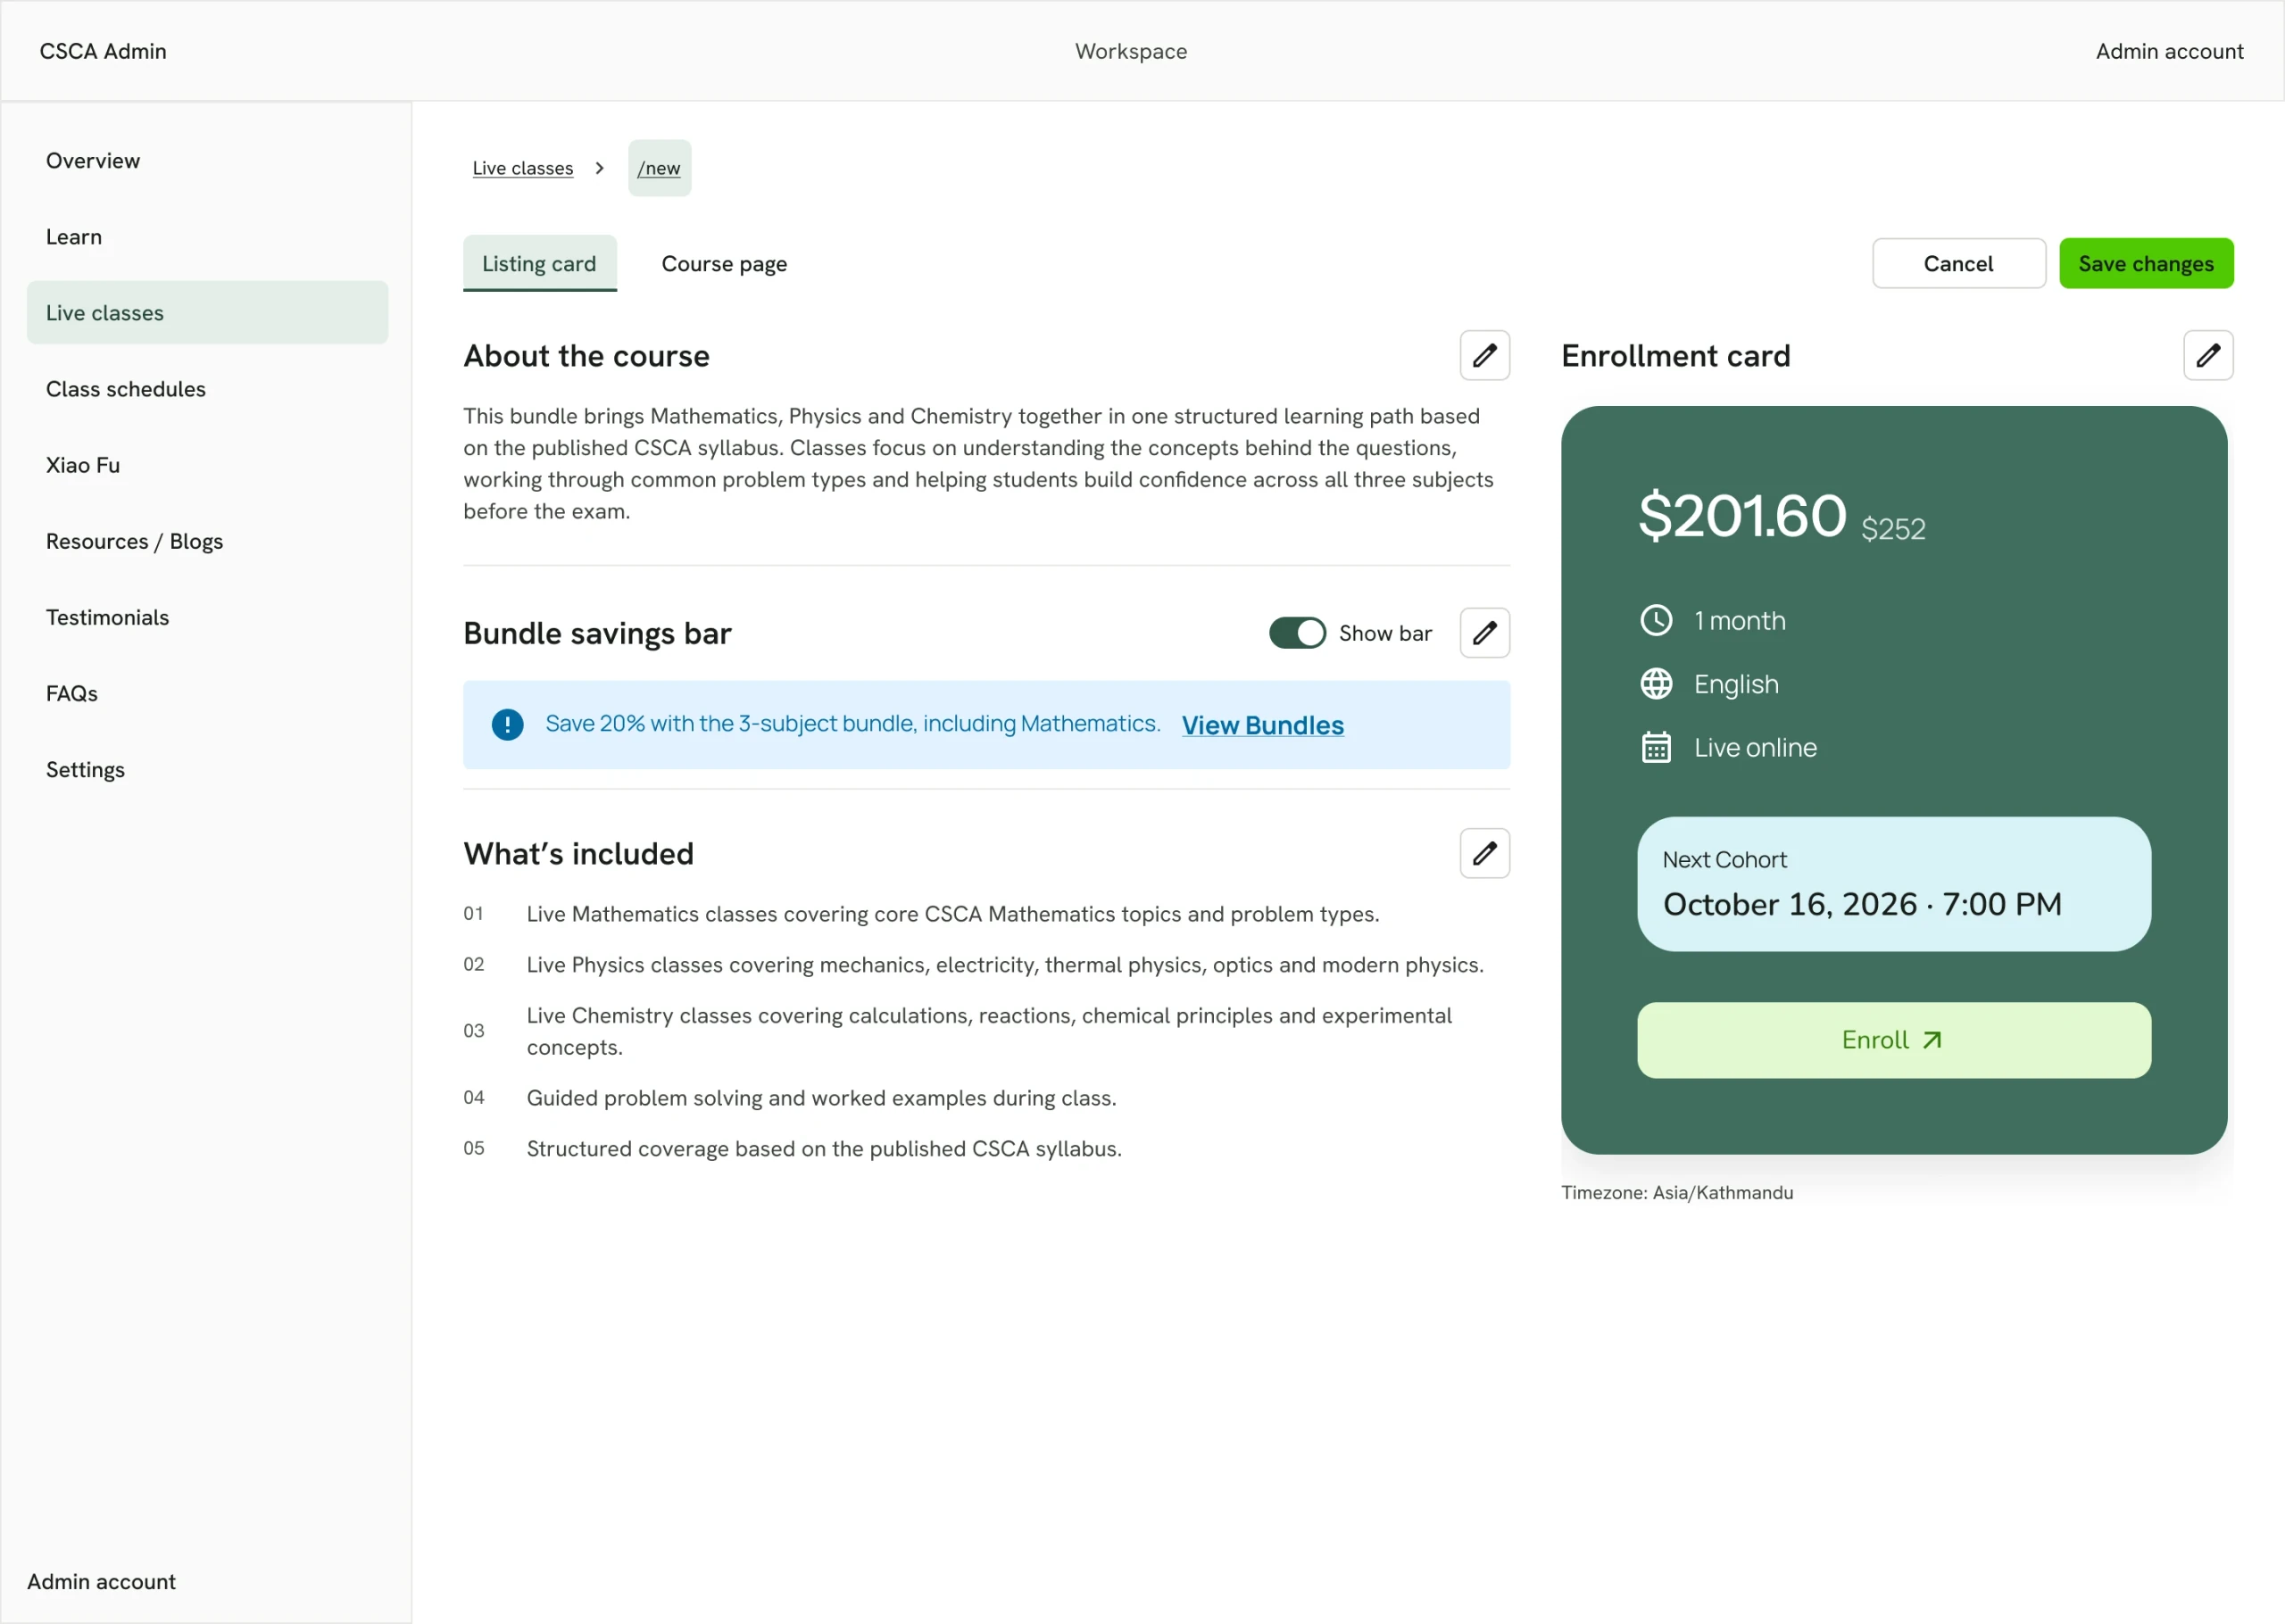Viewport: 2285px width, 1624px height.
Task: Click the struck $252 original price
Action: 1892,529
